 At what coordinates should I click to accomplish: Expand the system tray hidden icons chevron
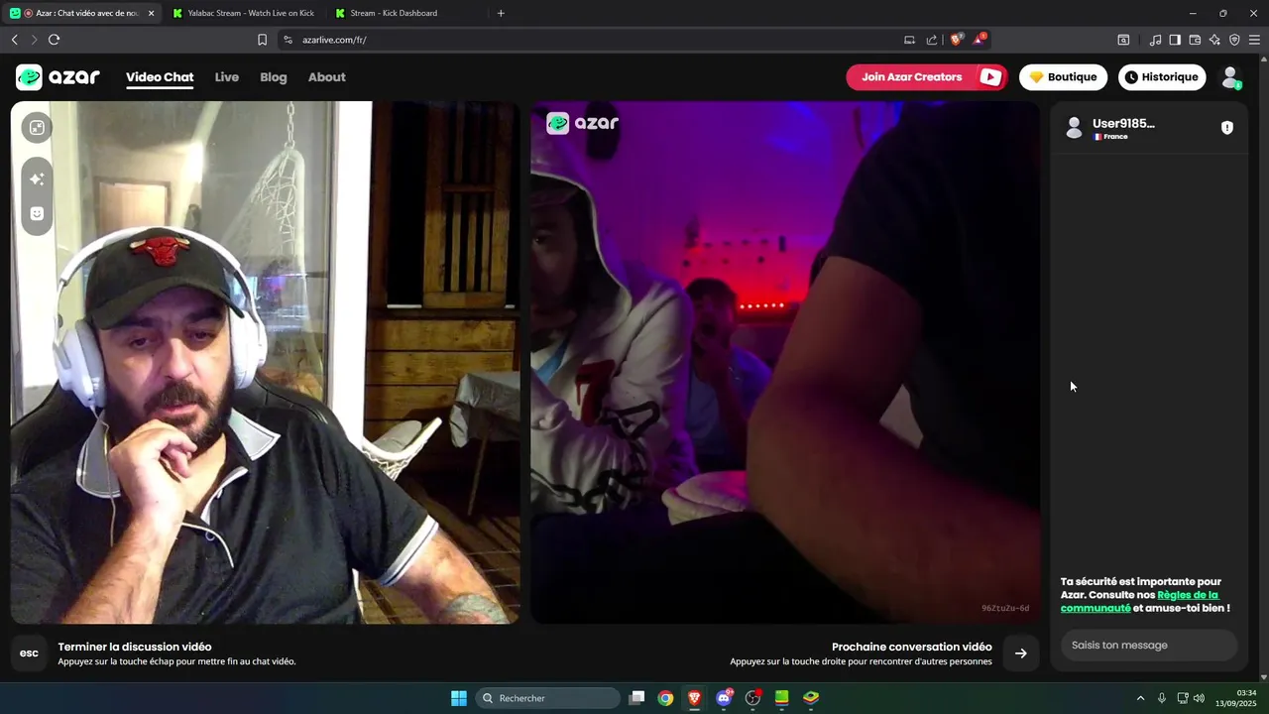point(1140,698)
